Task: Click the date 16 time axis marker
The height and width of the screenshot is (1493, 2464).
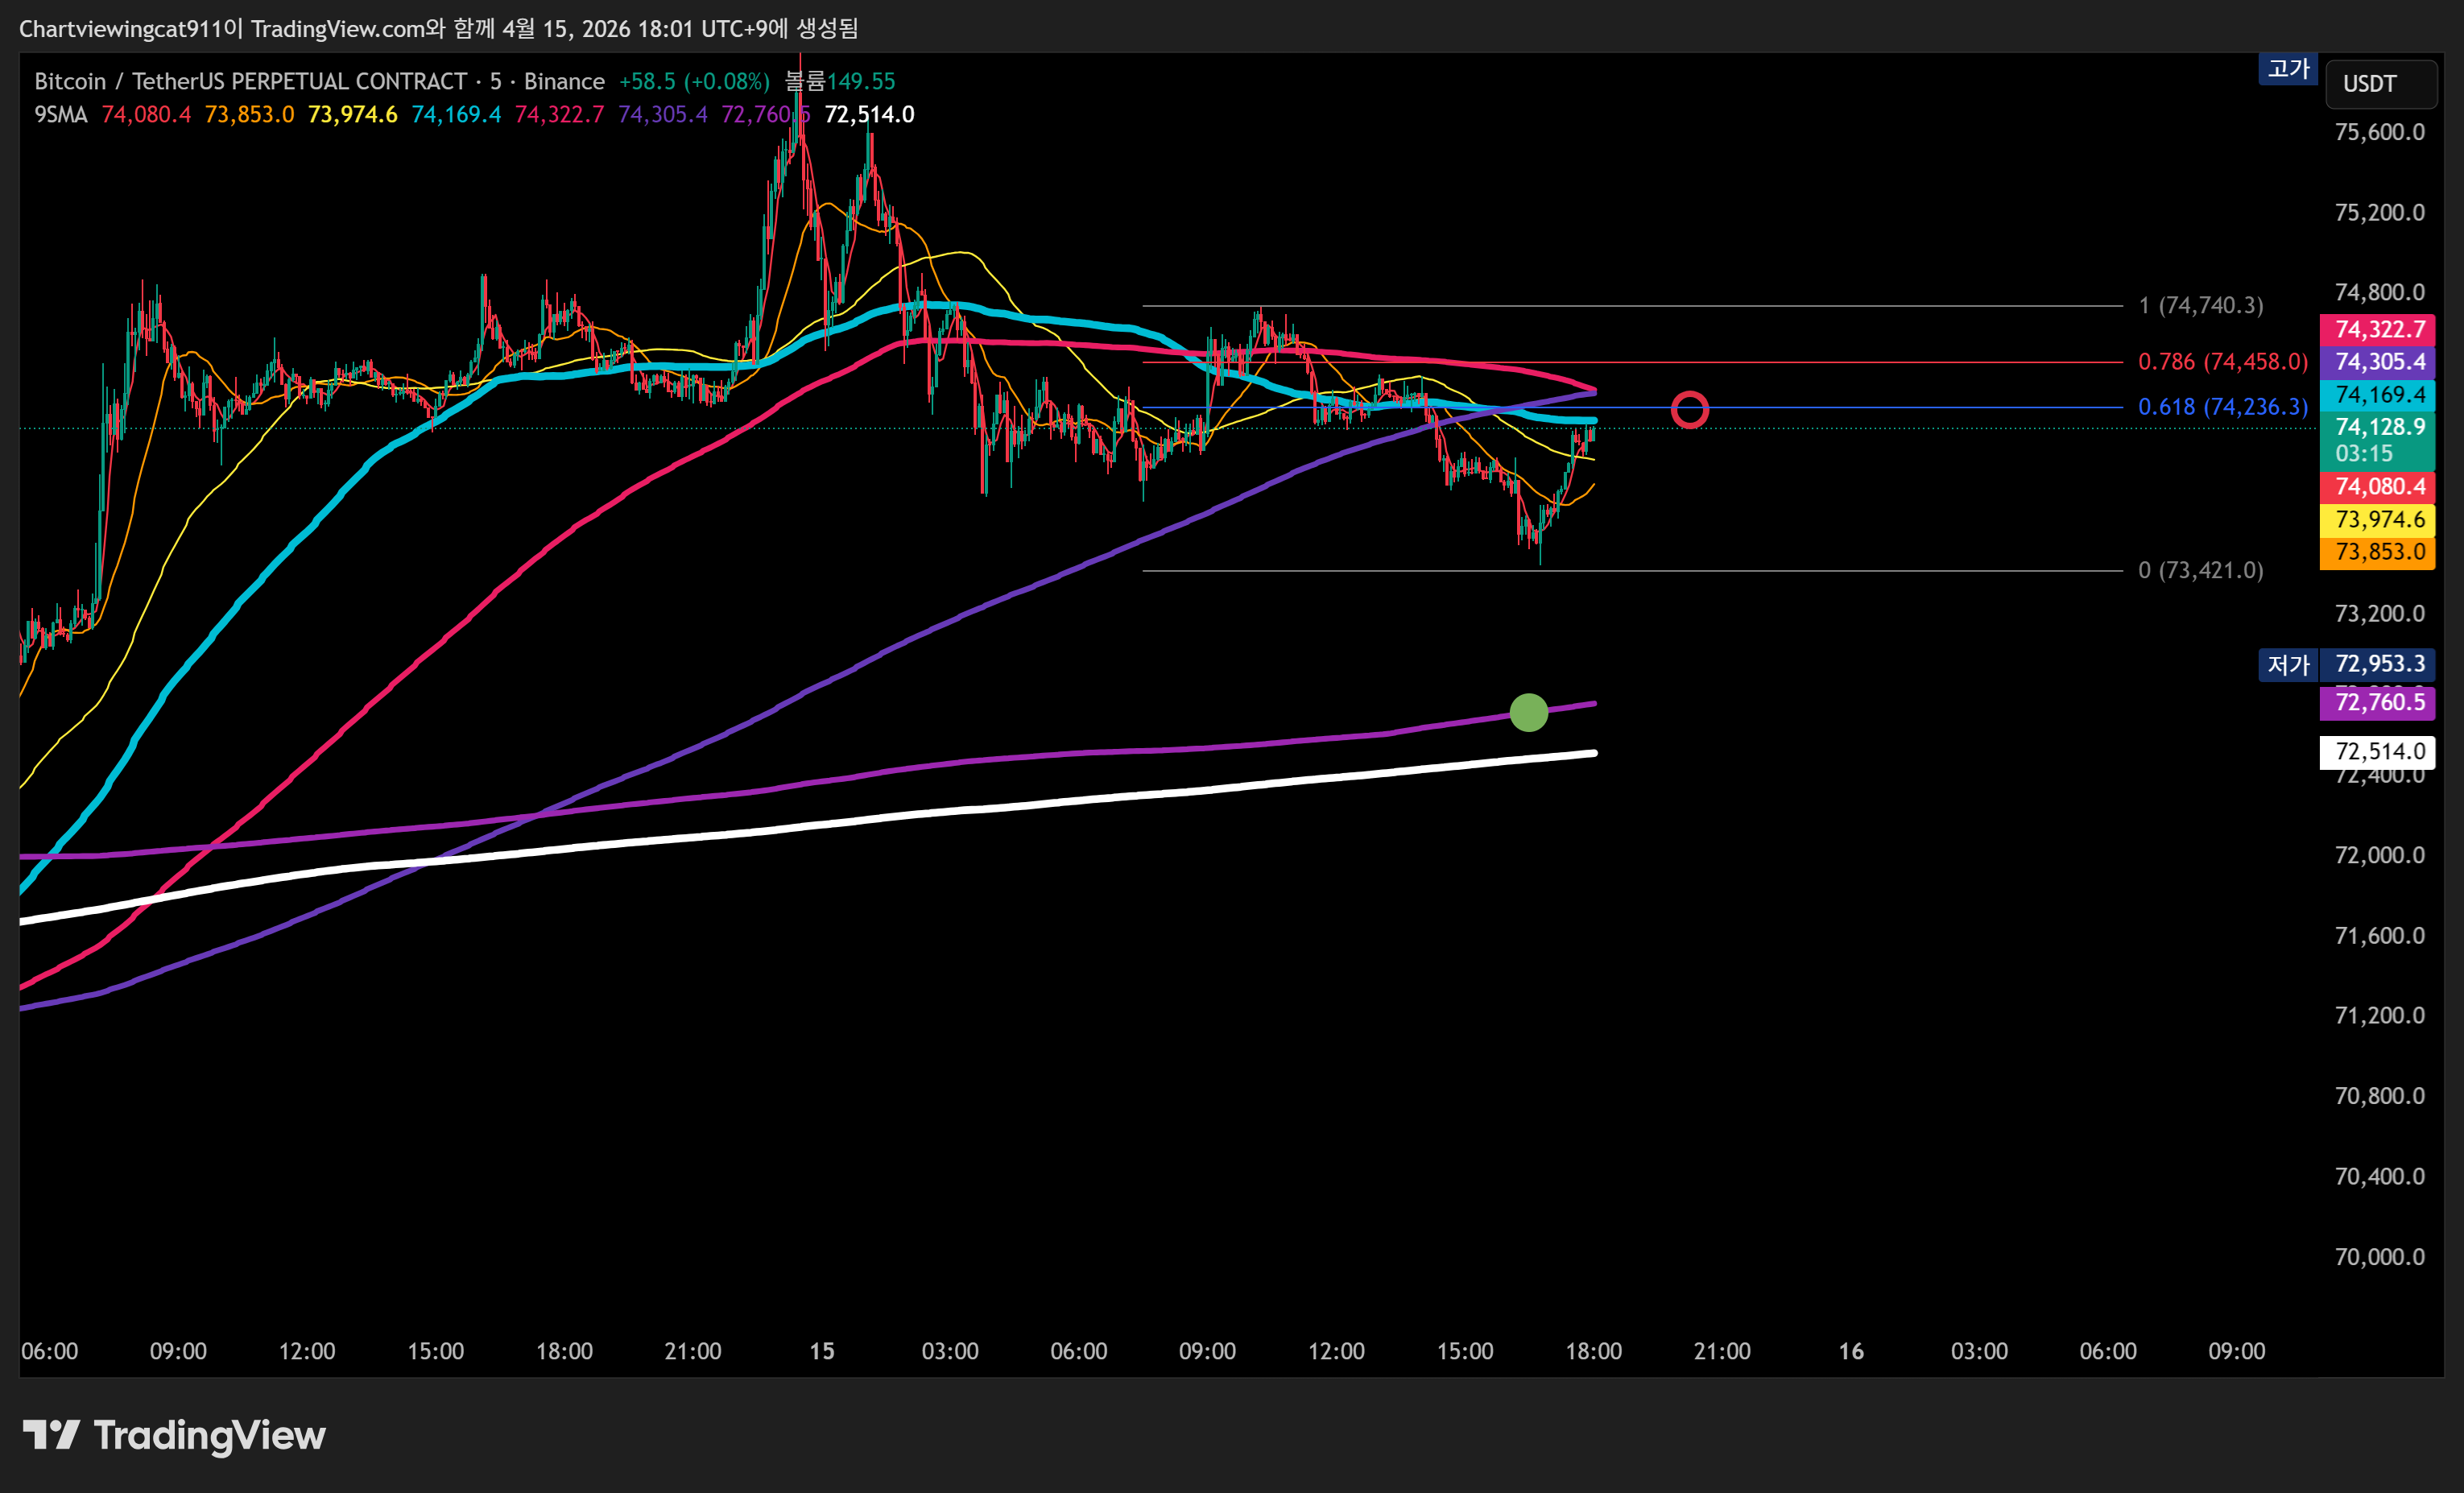Action: 1851,1351
